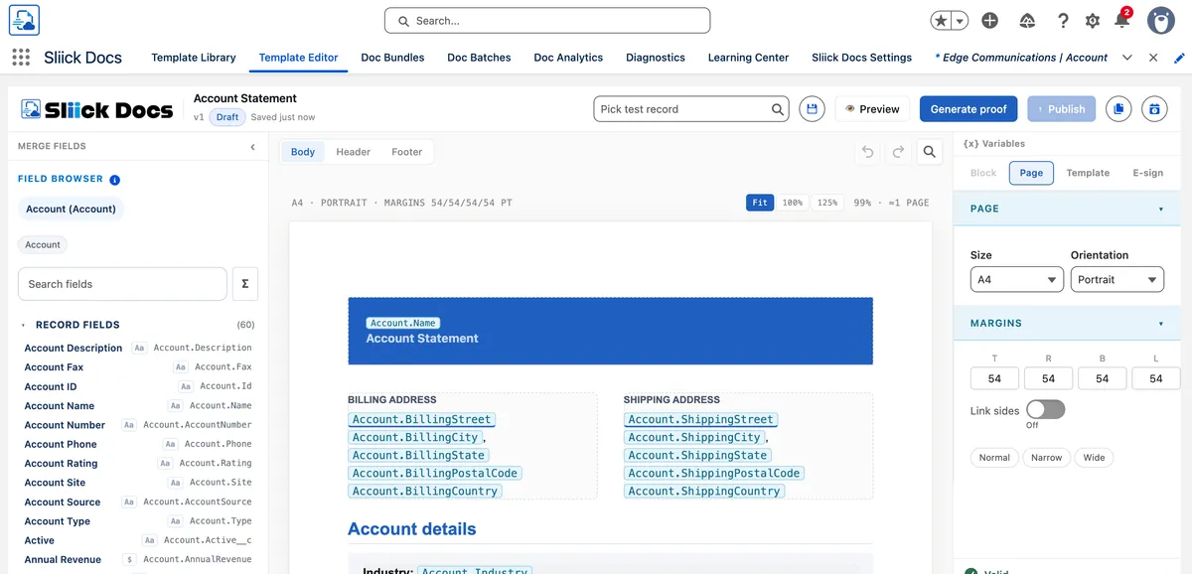Image resolution: width=1192 pixels, height=574 pixels.
Task: Expand the navigation tab overflow chevron
Action: click(x=1127, y=58)
